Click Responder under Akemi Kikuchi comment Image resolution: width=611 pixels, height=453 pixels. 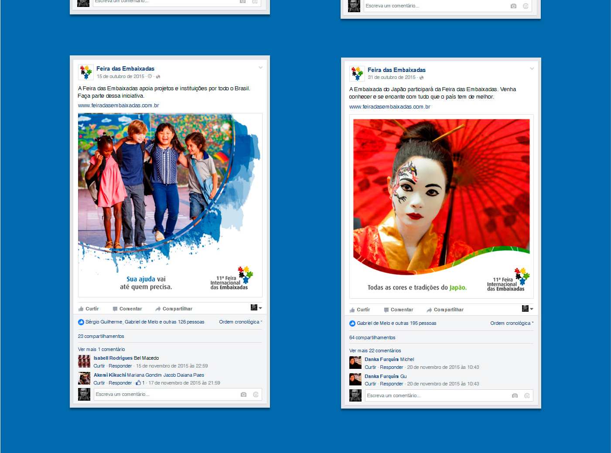coord(120,383)
